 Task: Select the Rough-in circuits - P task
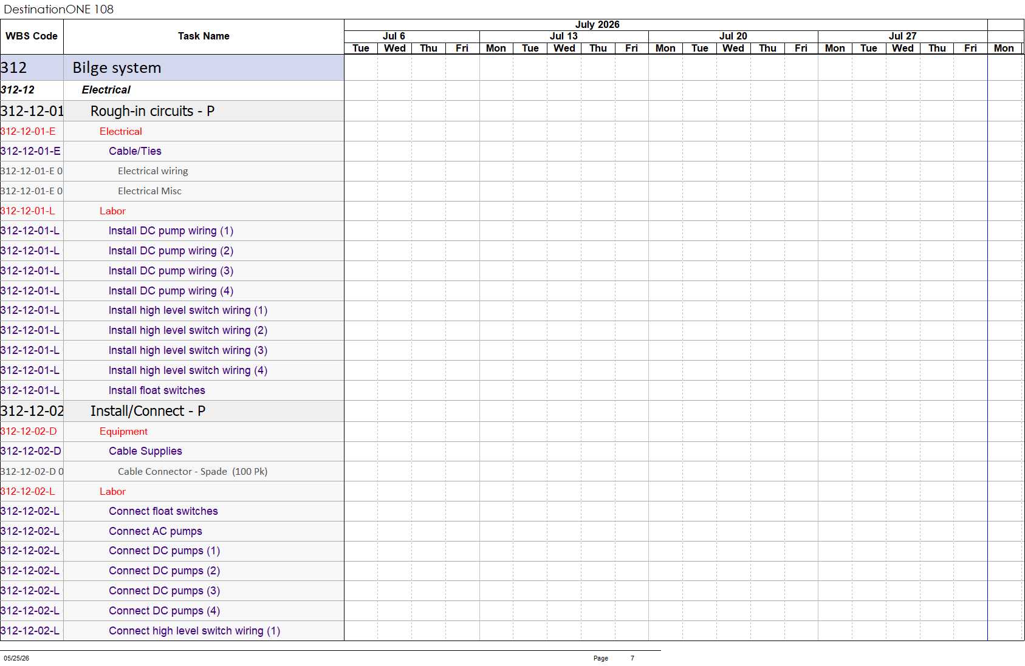[x=172, y=111]
